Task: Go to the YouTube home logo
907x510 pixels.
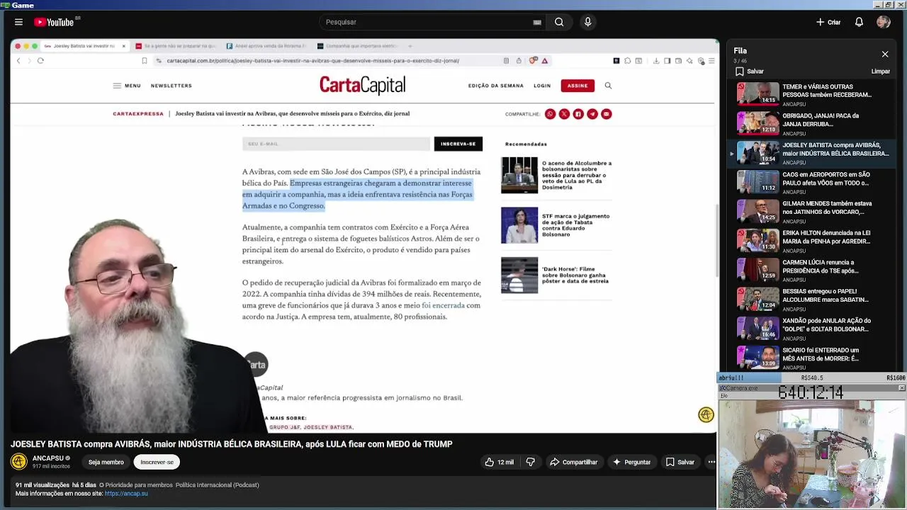Action: pyautogui.click(x=55, y=22)
